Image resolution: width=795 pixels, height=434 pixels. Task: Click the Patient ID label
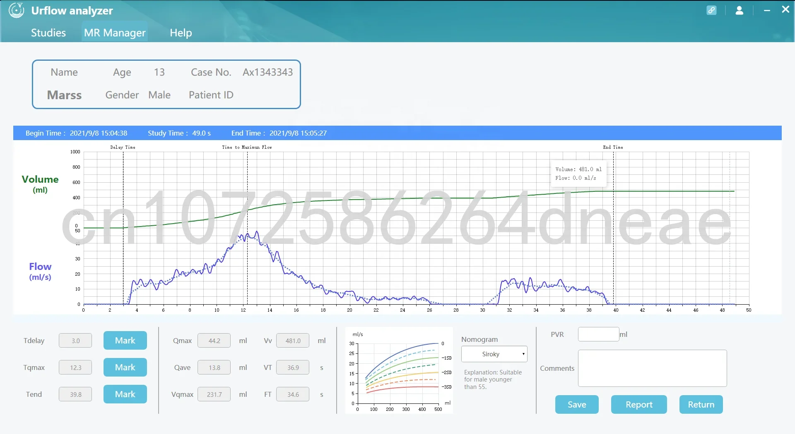click(211, 95)
